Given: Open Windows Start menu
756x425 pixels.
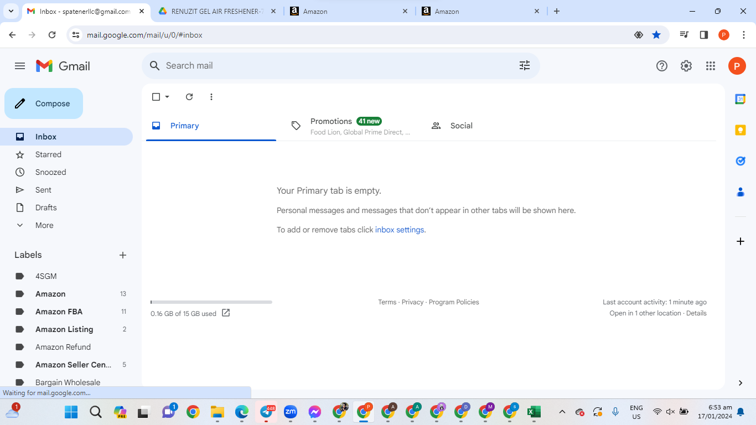Looking at the screenshot, I should tap(71, 412).
